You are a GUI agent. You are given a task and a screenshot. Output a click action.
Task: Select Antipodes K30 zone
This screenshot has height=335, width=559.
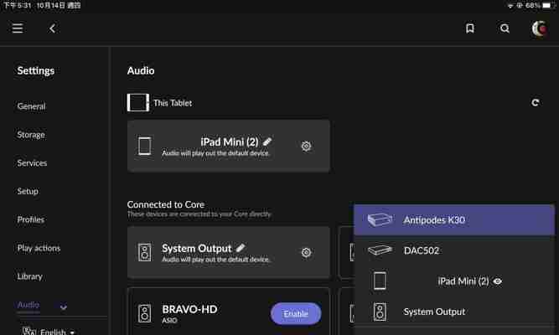[454, 220]
